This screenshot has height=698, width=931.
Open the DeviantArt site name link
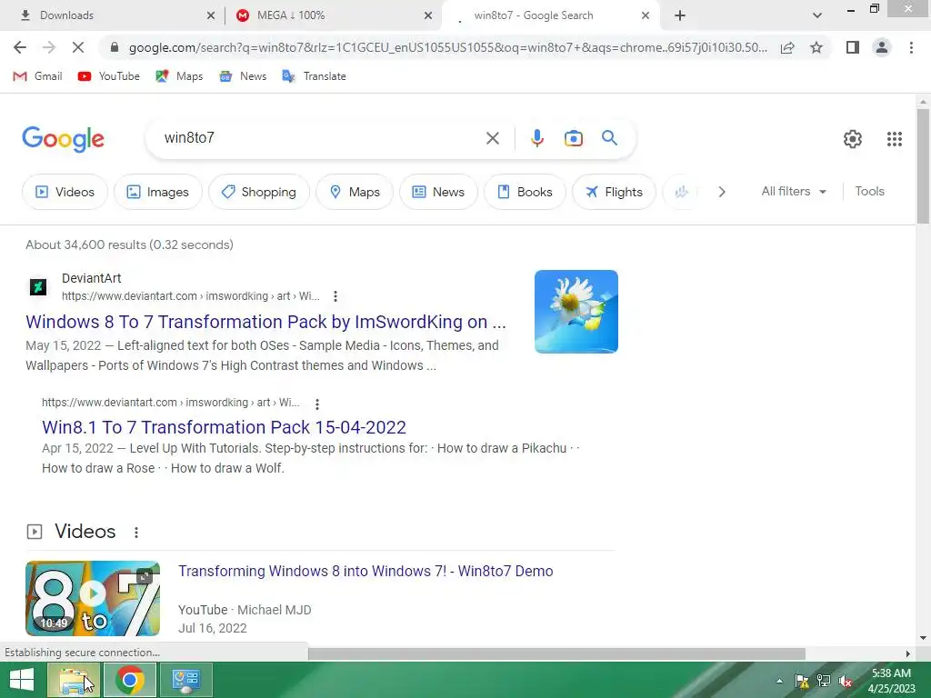coord(92,278)
